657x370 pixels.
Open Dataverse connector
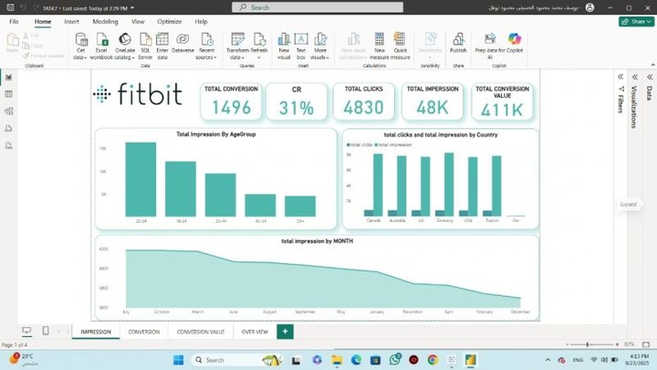pos(182,43)
